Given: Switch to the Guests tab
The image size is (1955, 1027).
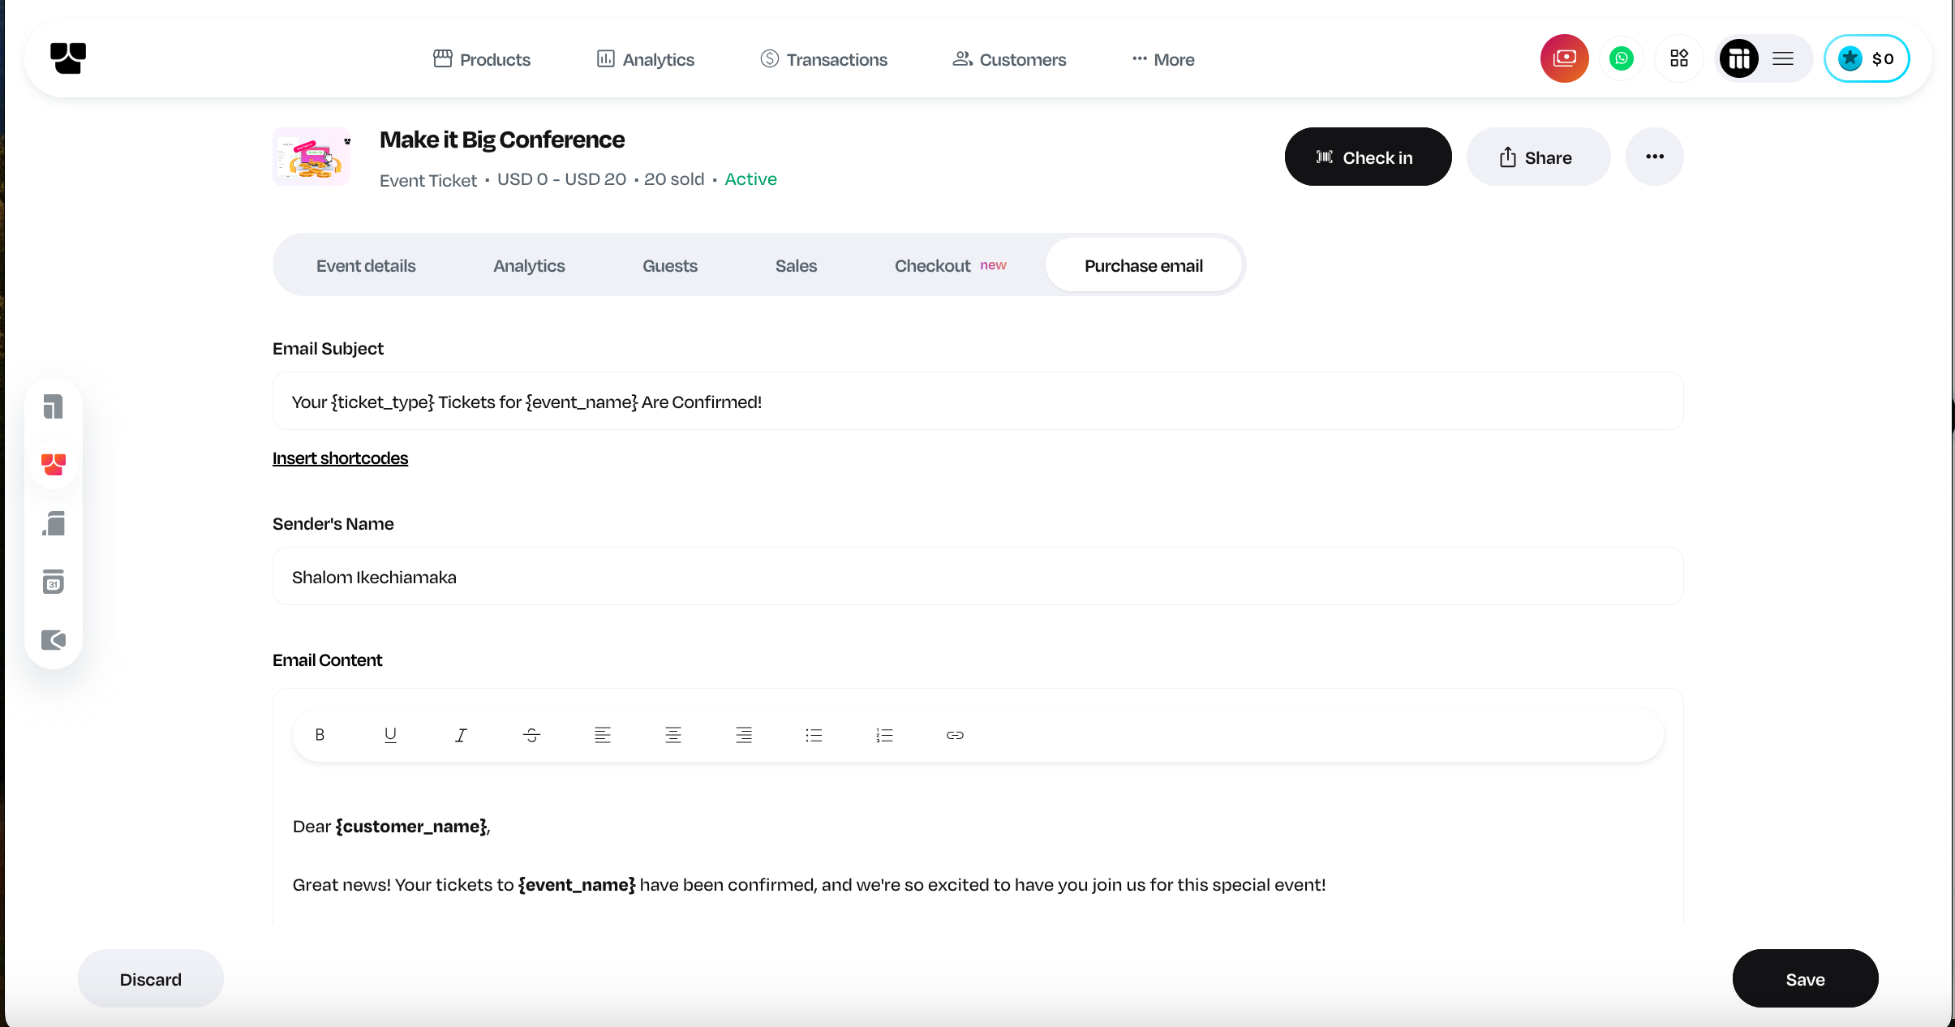Looking at the screenshot, I should [x=669, y=266].
